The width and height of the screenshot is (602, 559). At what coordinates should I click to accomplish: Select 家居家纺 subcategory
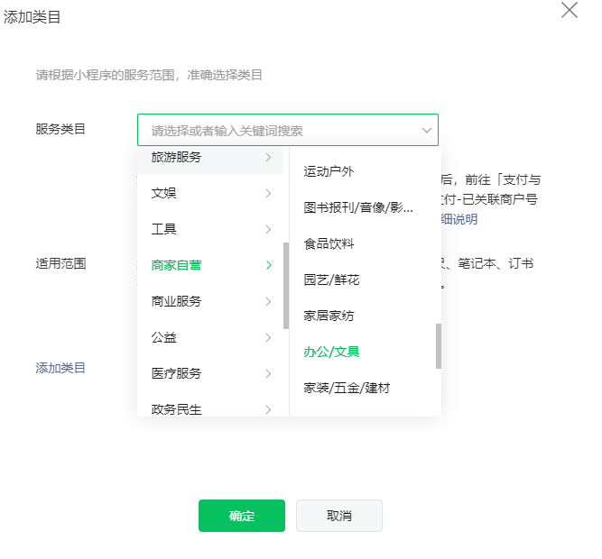[329, 316]
